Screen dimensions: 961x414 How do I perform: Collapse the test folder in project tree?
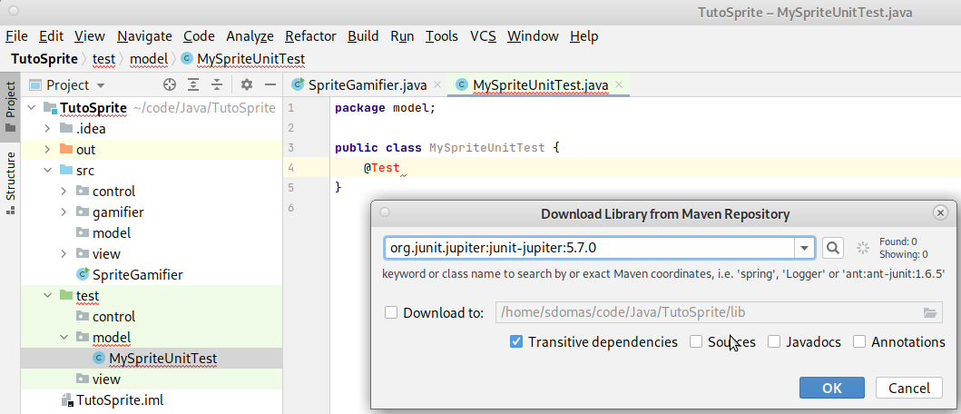47,295
